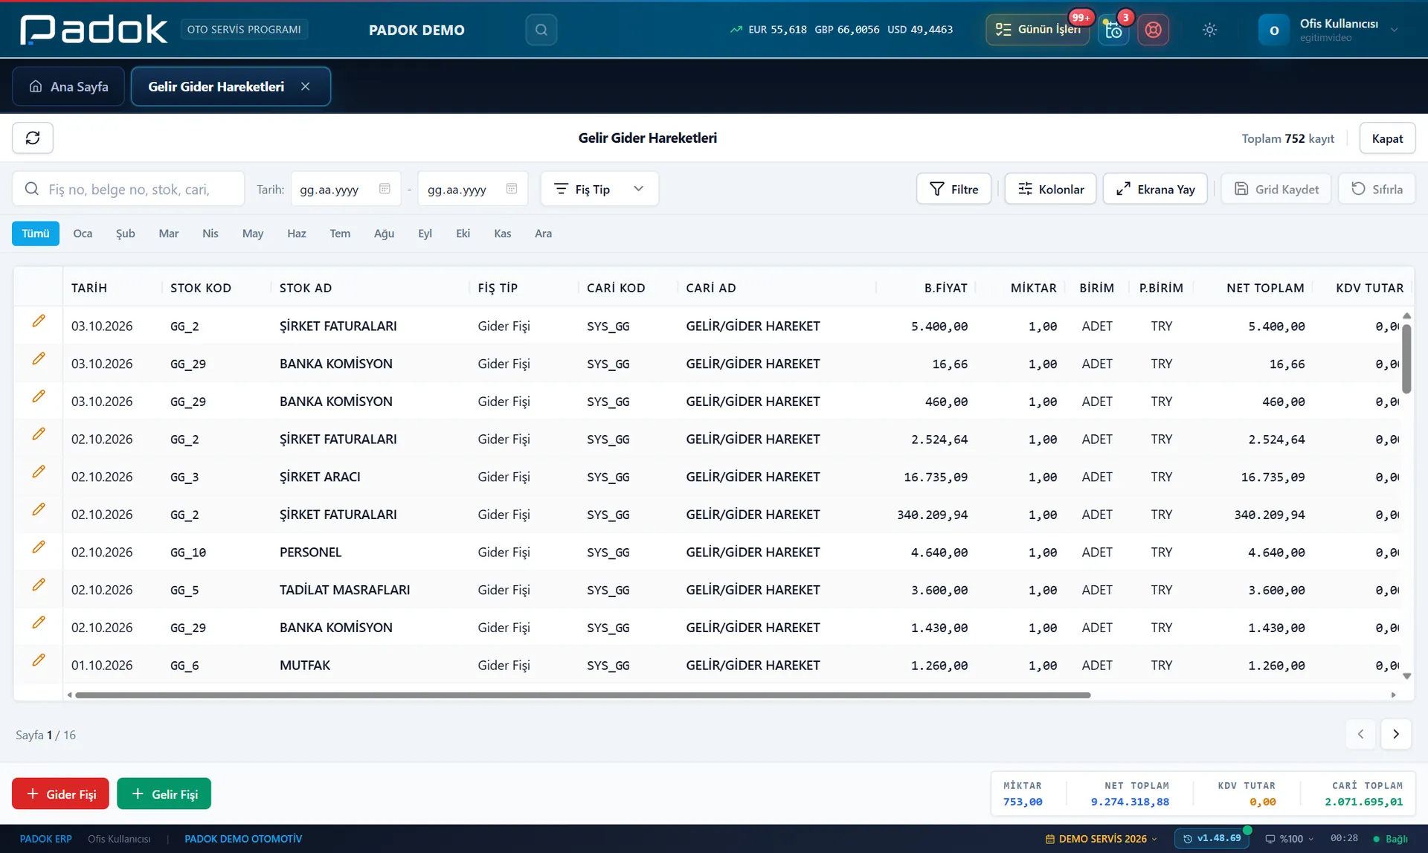
Task: Open the timer icon with badge 3
Action: tap(1113, 30)
